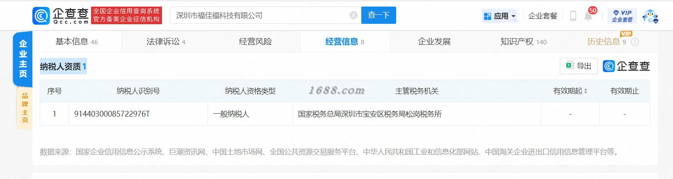
Task: Clear the search box with the X icon
Action: 353,15
